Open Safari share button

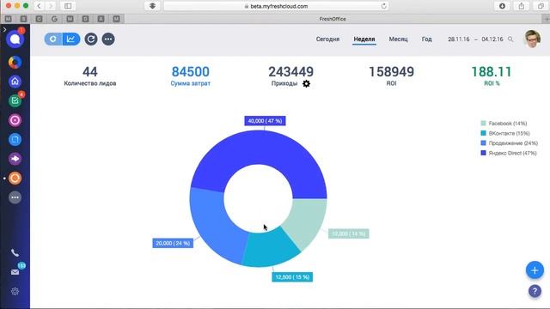(x=522, y=6)
